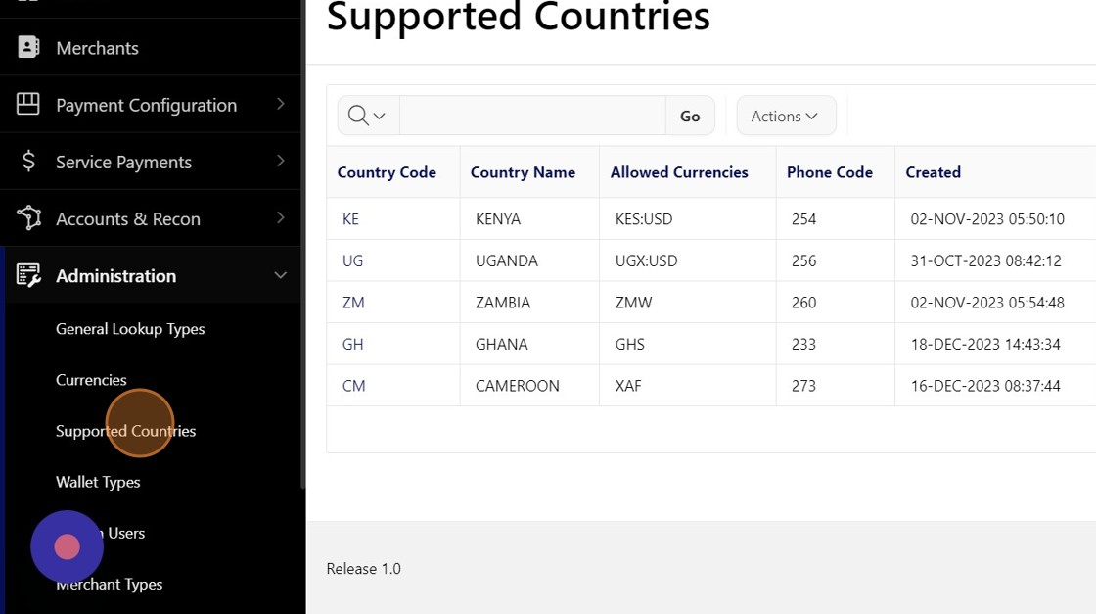
Task: Open the search magnifier column selector
Action: tap(368, 116)
